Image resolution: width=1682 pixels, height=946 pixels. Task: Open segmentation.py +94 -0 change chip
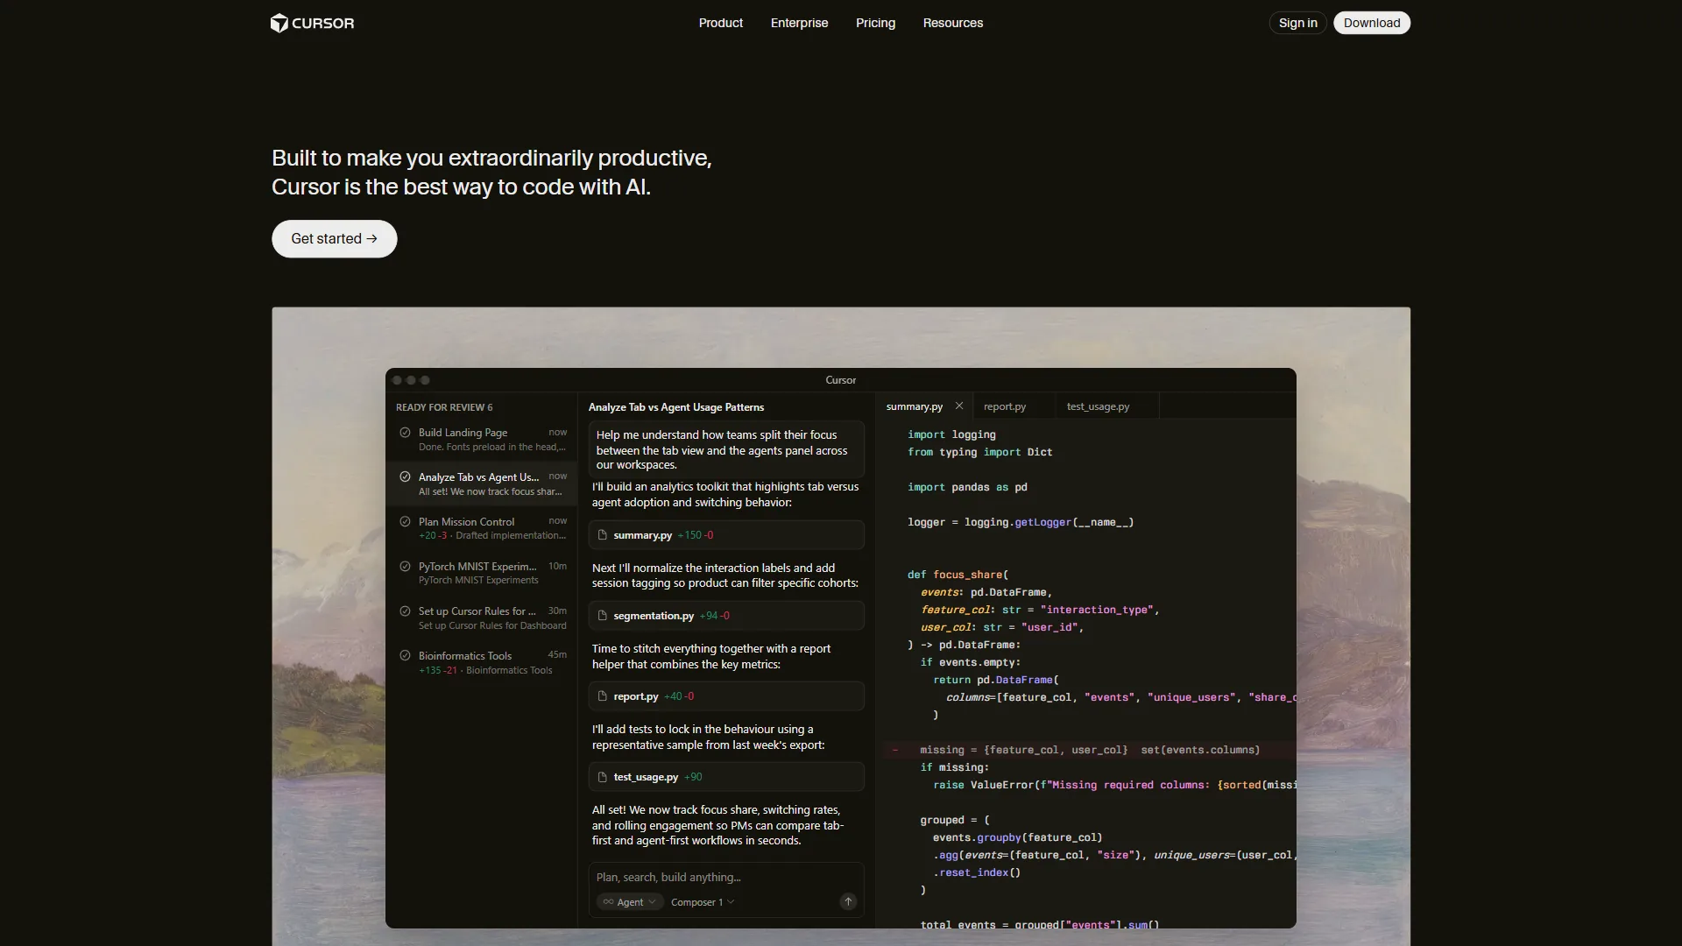click(x=726, y=616)
